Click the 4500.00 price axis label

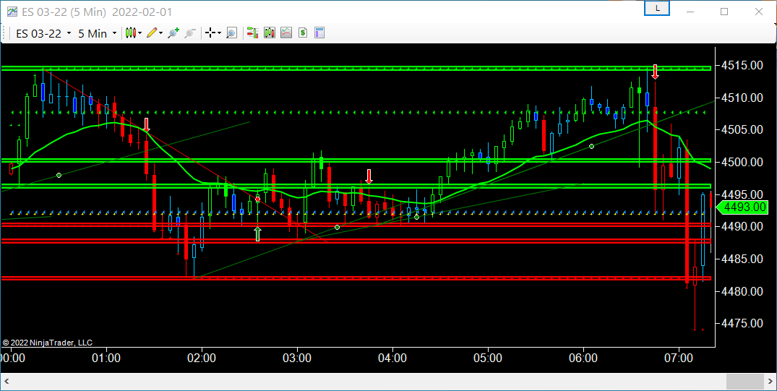point(742,162)
